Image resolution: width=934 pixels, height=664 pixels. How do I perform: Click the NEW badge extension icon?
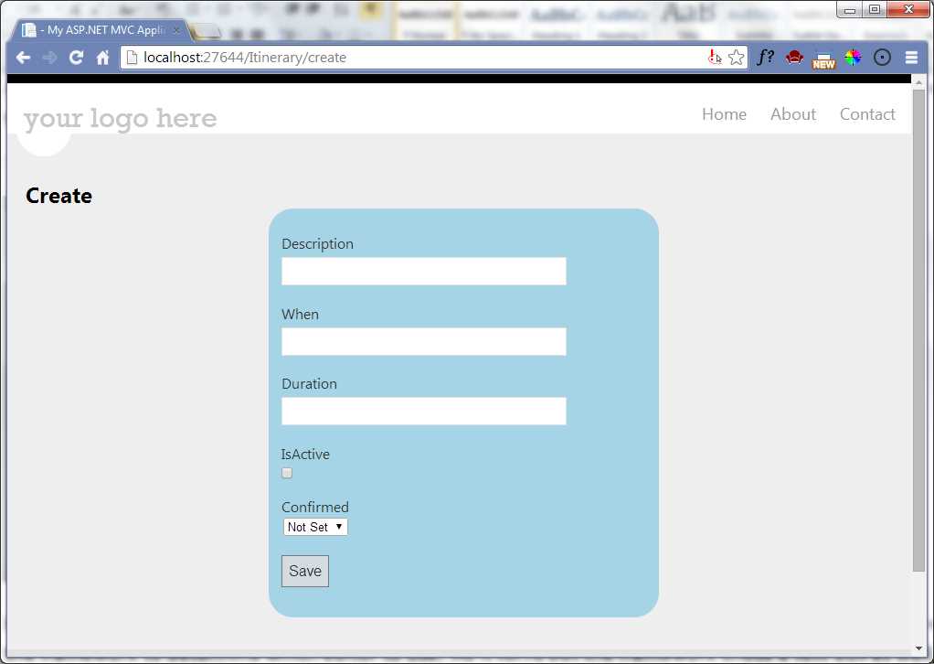[x=823, y=57]
